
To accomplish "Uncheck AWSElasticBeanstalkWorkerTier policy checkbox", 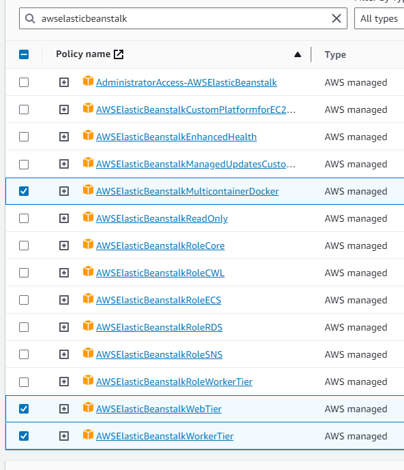I will [x=24, y=436].
